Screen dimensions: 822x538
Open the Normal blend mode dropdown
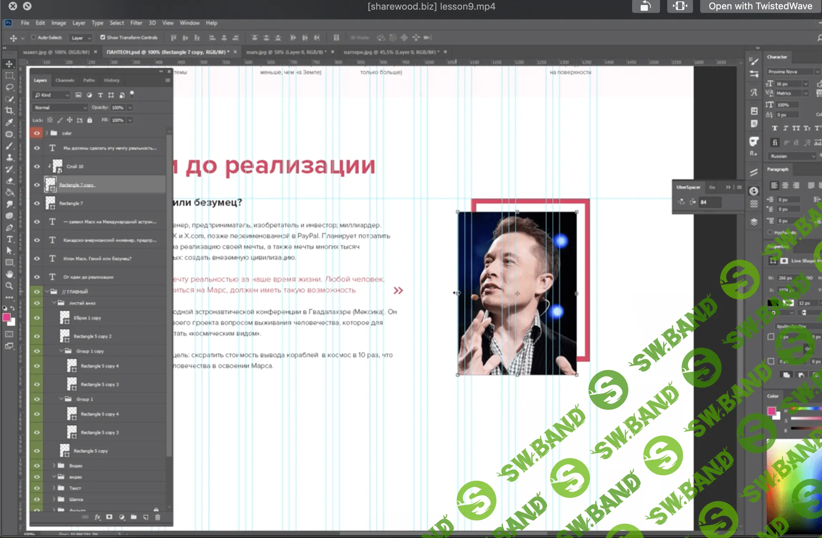point(60,107)
